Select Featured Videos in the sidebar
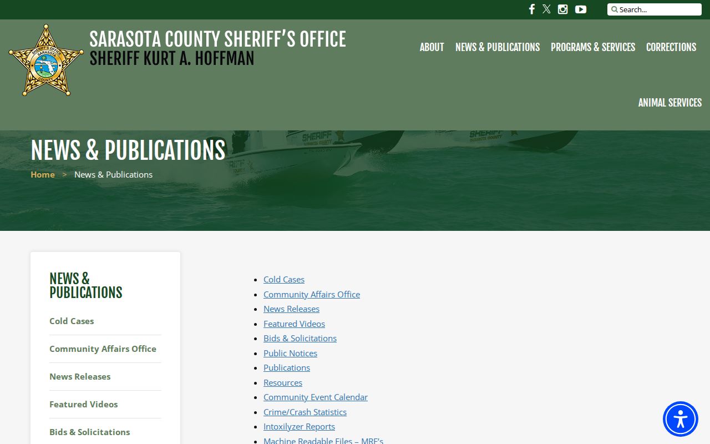Image resolution: width=710 pixels, height=444 pixels. tap(84, 404)
